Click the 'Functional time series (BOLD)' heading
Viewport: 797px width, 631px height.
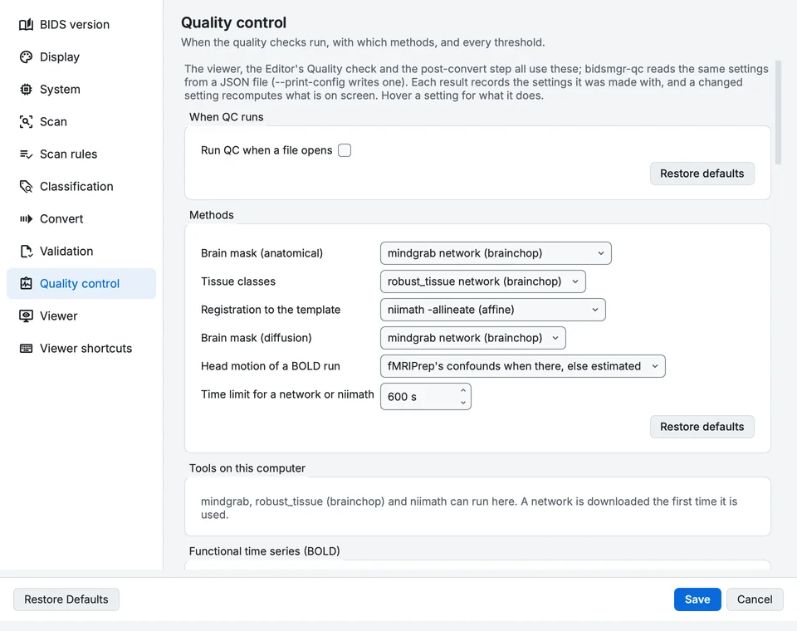(x=264, y=551)
